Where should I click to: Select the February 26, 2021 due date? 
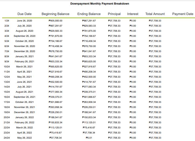25,62
